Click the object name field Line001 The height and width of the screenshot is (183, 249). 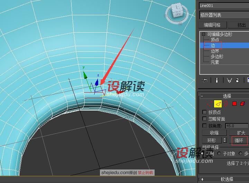224,6
